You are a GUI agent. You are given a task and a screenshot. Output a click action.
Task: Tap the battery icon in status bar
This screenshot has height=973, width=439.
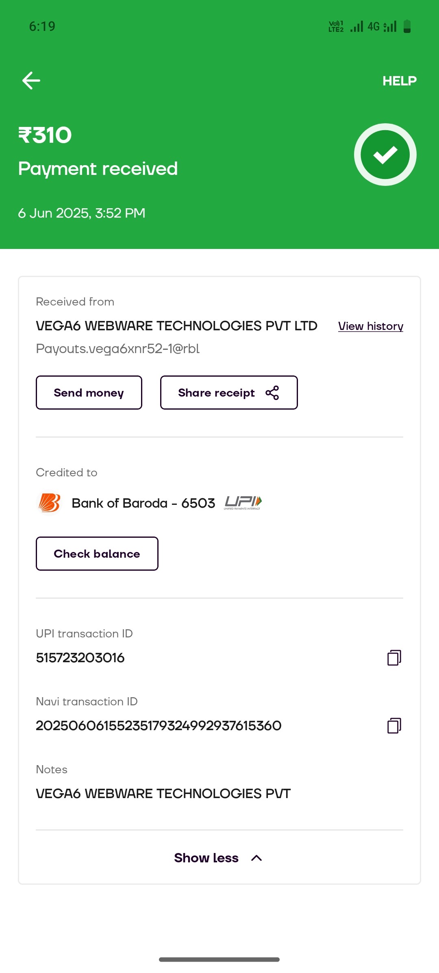(407, 26)
